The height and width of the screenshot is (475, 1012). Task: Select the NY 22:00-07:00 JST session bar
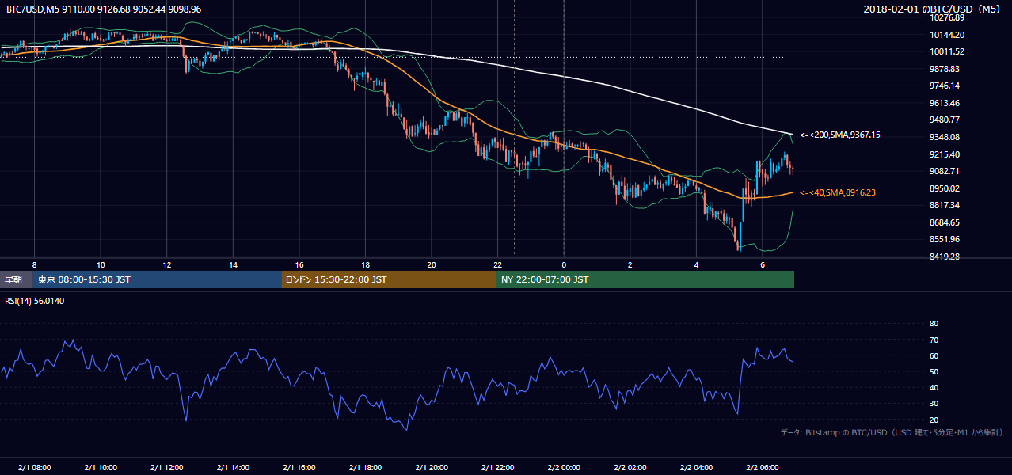coord(645,279)
